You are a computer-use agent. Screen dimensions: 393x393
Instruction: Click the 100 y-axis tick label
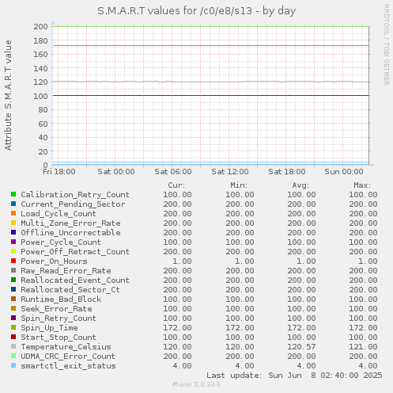[40, 96]
